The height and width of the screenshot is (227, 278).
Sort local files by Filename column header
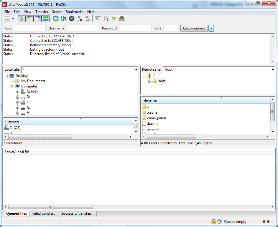[x=68, y=121]
